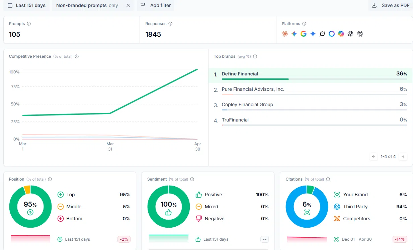Click the Mixed sentiment minus icon
The image size is (413, 250).
click(199, 207)
